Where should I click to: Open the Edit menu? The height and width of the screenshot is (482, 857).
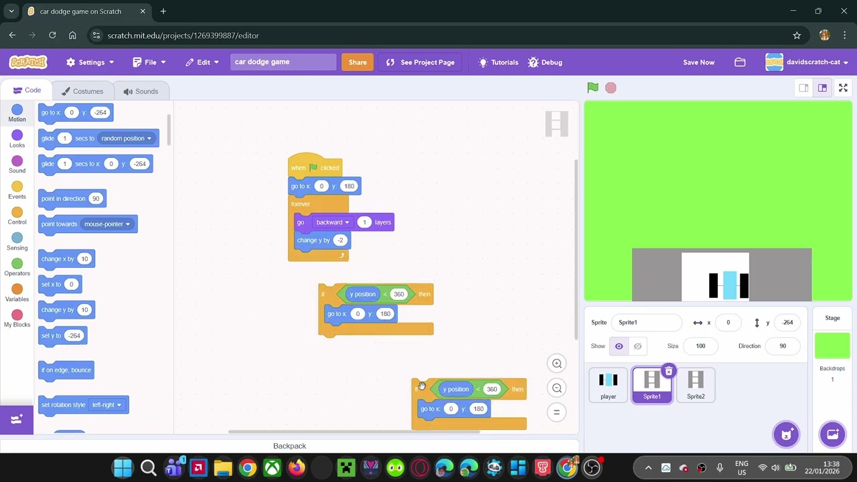click(x=203, y=62)
